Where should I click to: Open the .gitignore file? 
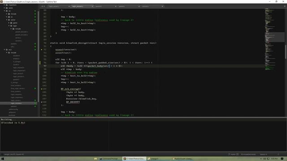[x=12, y=112]
